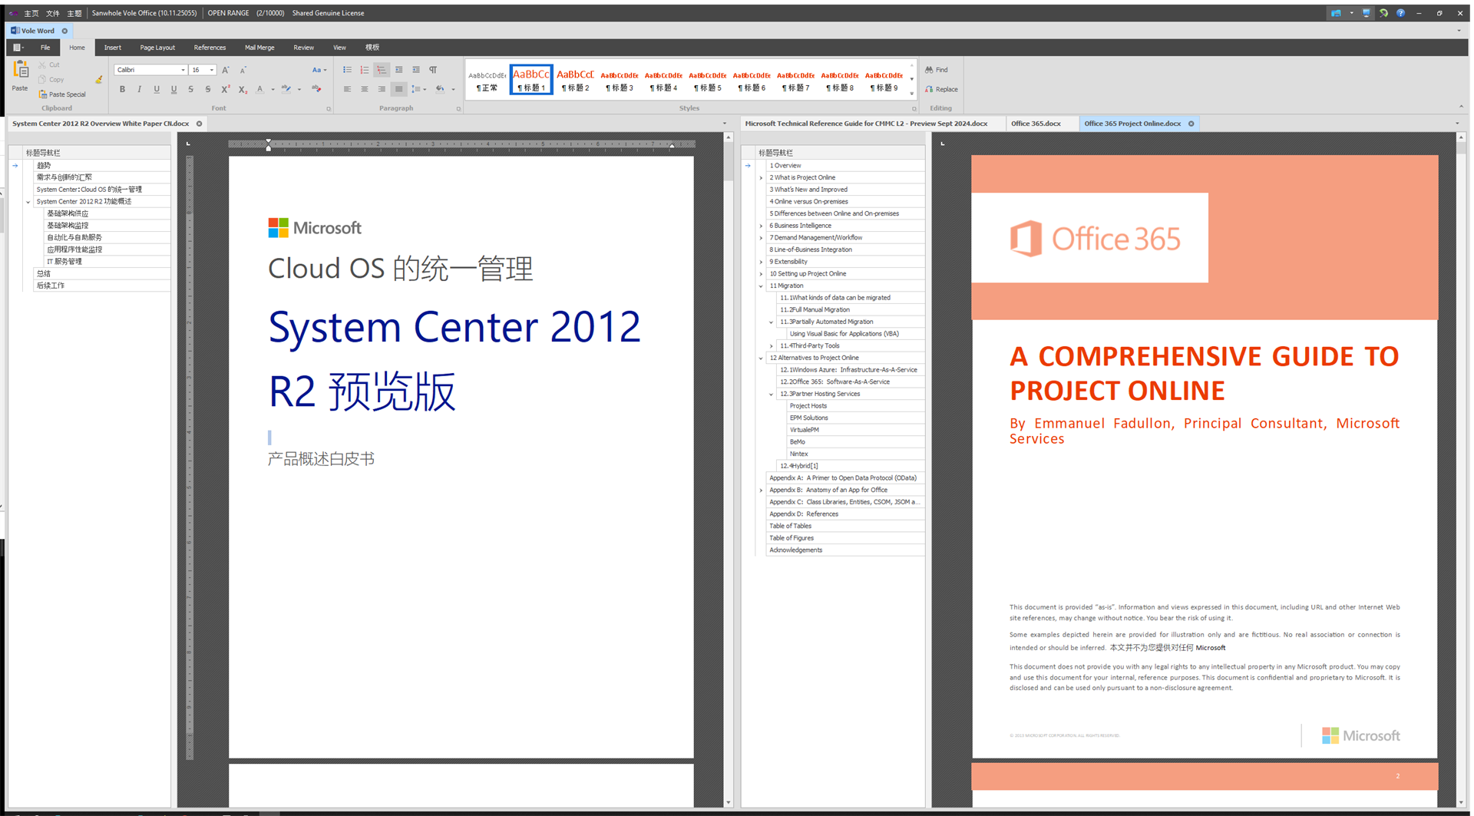Open the font color arrow dropdown

tap(273, 90)
